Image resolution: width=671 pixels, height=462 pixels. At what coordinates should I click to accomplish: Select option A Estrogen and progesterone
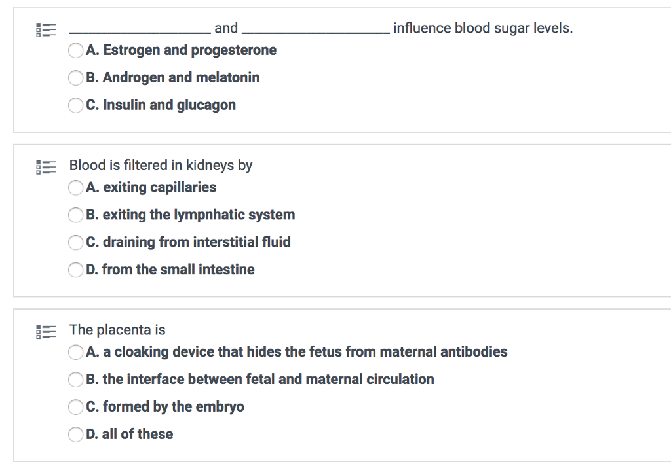click(x=75, y=50)
